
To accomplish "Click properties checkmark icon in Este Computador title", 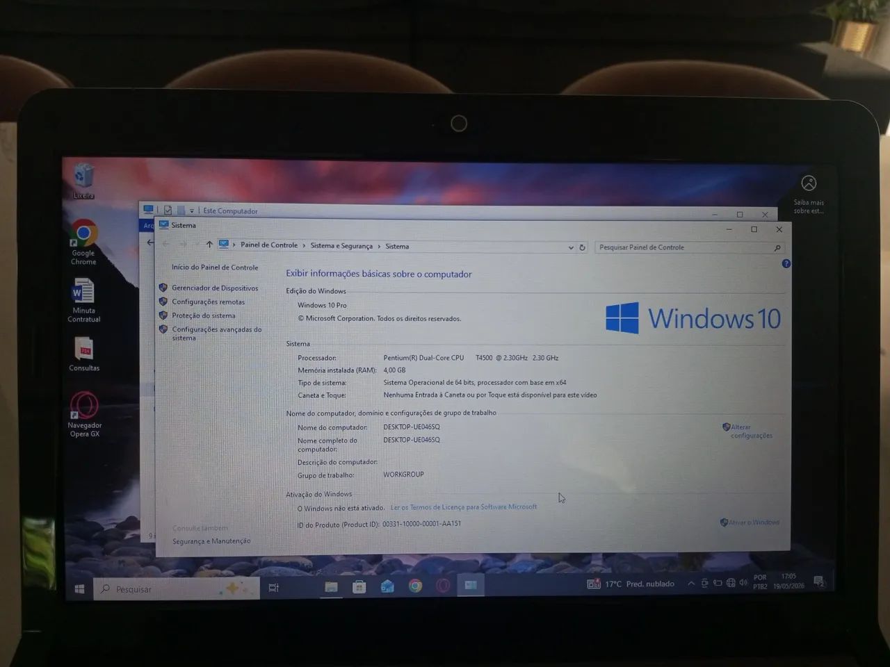I will point(168,210).
